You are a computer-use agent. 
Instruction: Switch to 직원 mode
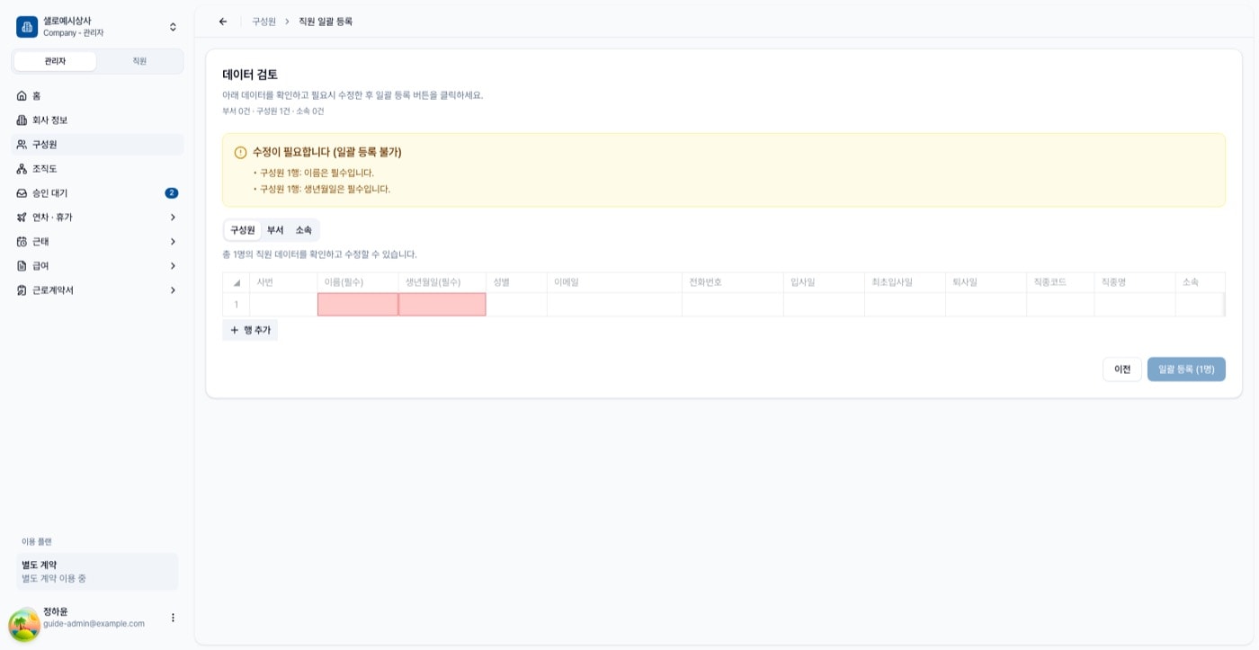click(x=139, y=61)
